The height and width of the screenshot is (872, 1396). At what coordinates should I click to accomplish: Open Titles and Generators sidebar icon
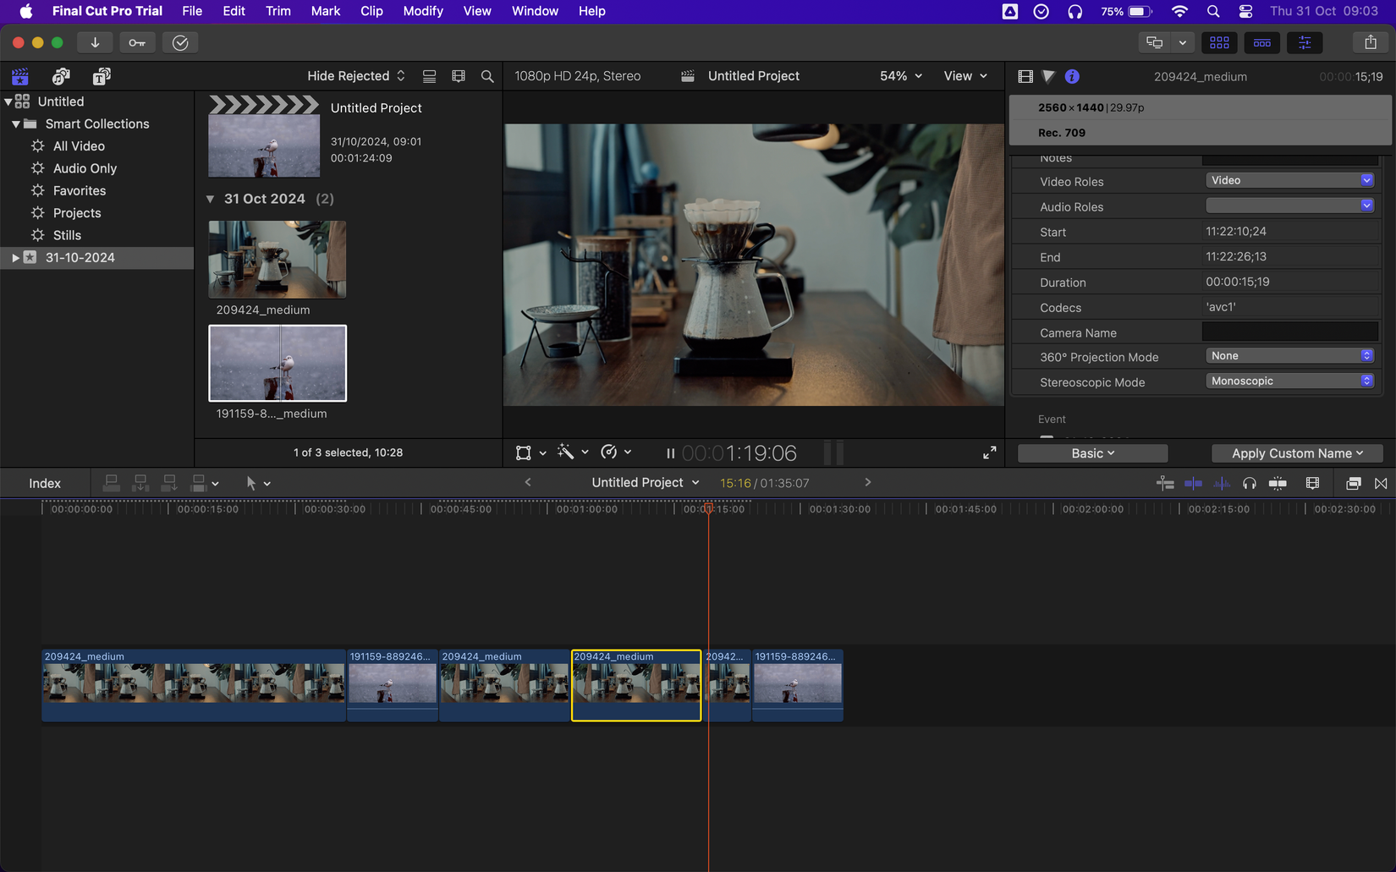coord(102,76)
